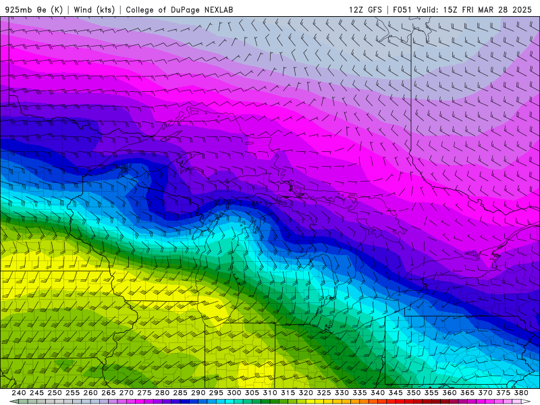
Task: Click the 255 value on the color scale
Action: [72, 393]
